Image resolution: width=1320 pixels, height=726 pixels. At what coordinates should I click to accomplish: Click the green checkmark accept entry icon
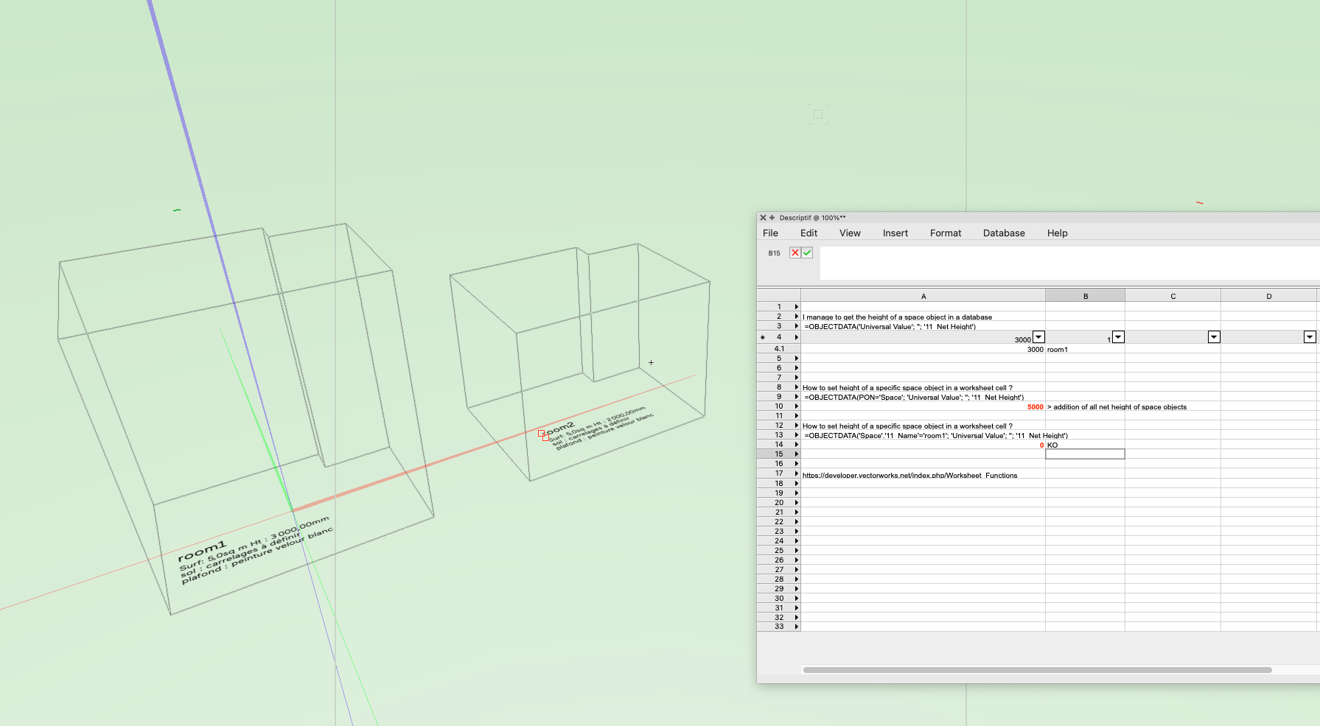pos(807,253)
